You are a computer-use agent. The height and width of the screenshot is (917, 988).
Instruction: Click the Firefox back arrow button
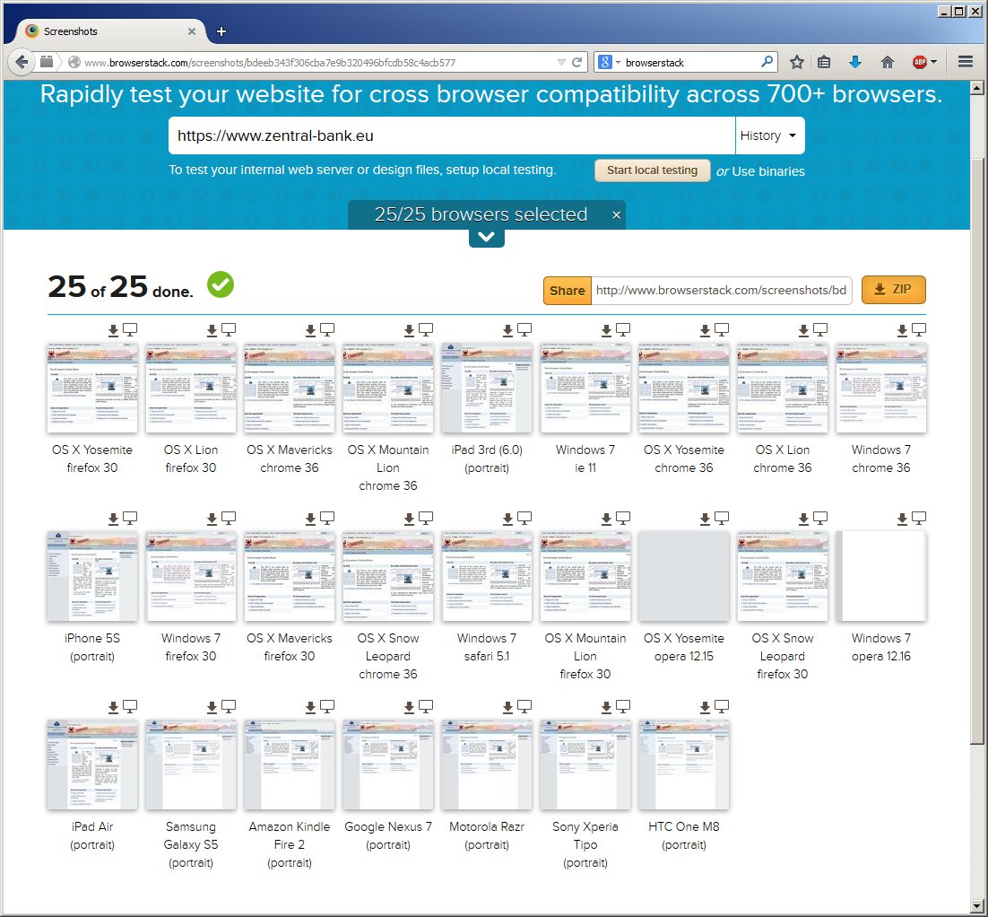click(x=22, y=62)
